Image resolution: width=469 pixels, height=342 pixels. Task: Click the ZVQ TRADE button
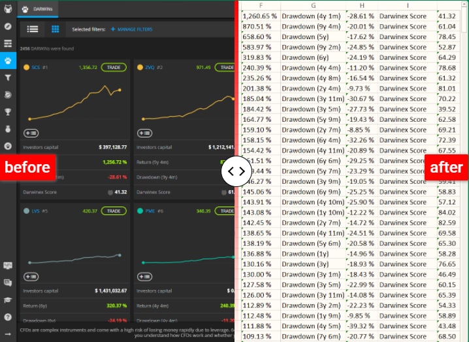tap(225, 67)
